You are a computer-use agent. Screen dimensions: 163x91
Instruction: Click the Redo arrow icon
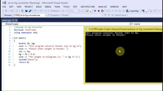click(x=41, y=11)
